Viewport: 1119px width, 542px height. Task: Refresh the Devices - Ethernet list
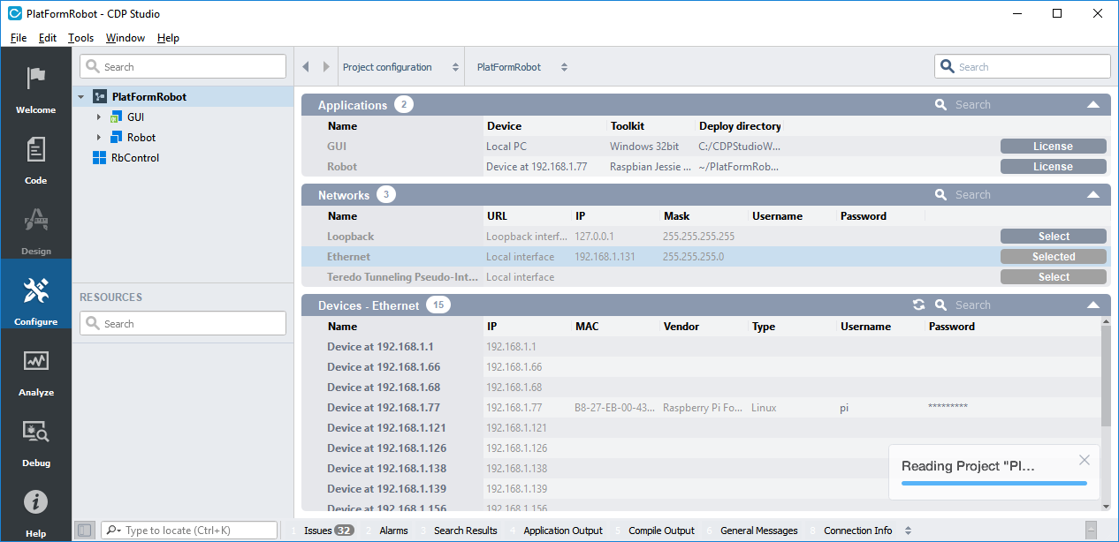(919, 305)
